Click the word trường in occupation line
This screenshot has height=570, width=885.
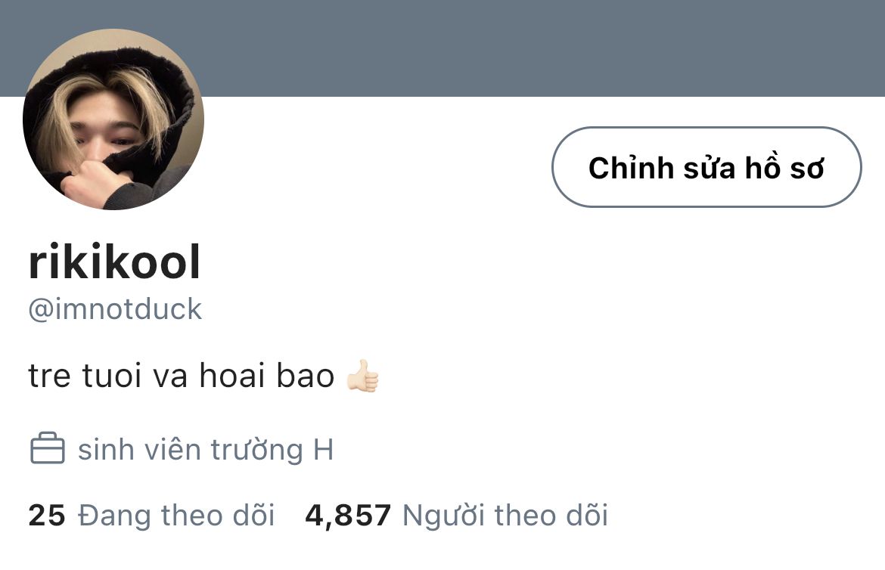tap(257, 450)
